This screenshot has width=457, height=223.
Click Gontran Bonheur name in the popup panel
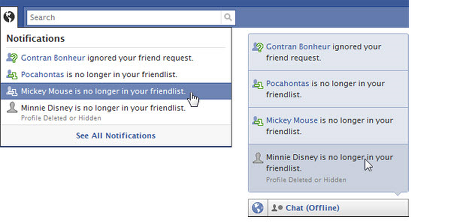pos(298,47)
